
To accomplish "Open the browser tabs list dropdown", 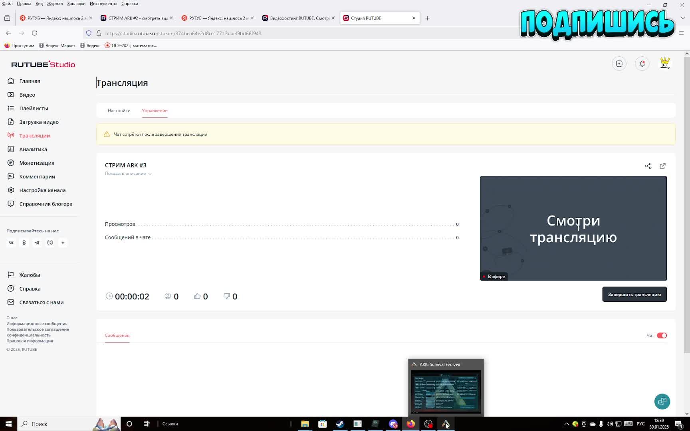I will [682, 18].
